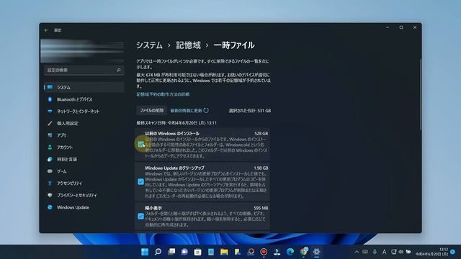Click the 1.98 GB size value
Image resolution: width=461 pixels, height=259 pixels.
pyautogui.click(x=261, y=168)
